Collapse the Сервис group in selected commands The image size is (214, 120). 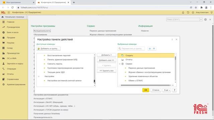(120, 64)
